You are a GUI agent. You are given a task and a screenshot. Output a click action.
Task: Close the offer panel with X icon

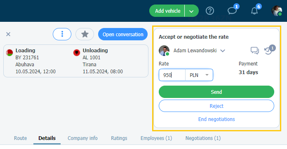point(8,34)
